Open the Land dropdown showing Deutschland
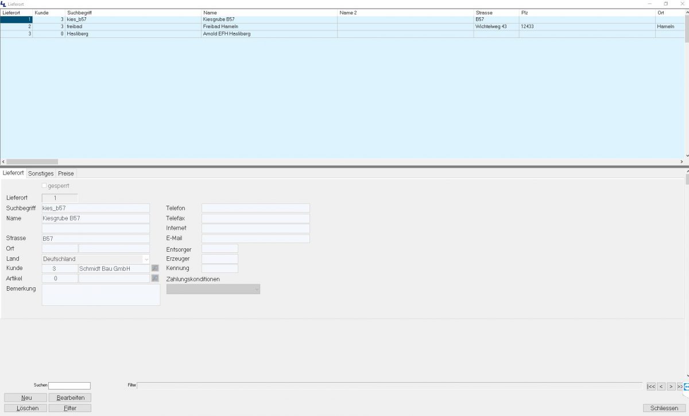Screen dimensions: 689x416 click(x=146, y=259)
